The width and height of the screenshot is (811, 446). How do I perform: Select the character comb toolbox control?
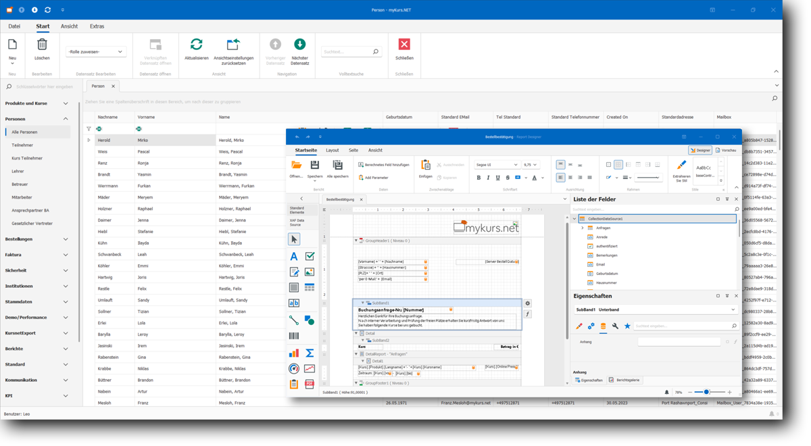tap(294, 303)
